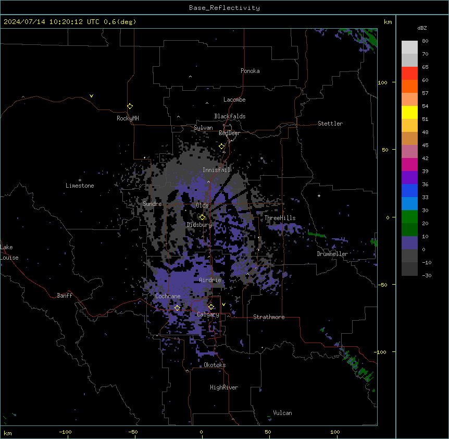
Task: Click the Olds label
Action: pyautogui.click(x=202, y=205)
